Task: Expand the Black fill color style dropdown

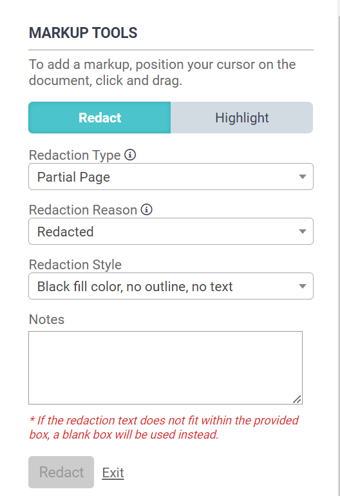Action: (x=171, y=286)
